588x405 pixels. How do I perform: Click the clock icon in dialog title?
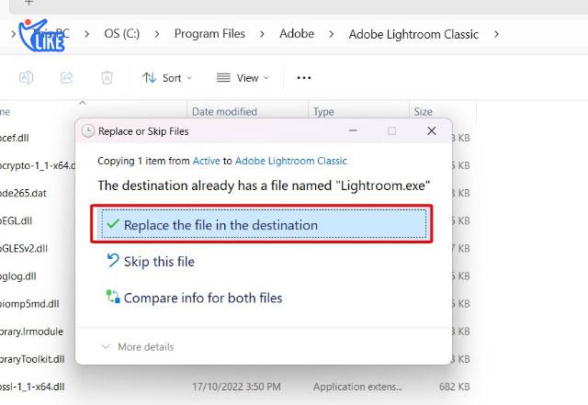click(88, 131)
